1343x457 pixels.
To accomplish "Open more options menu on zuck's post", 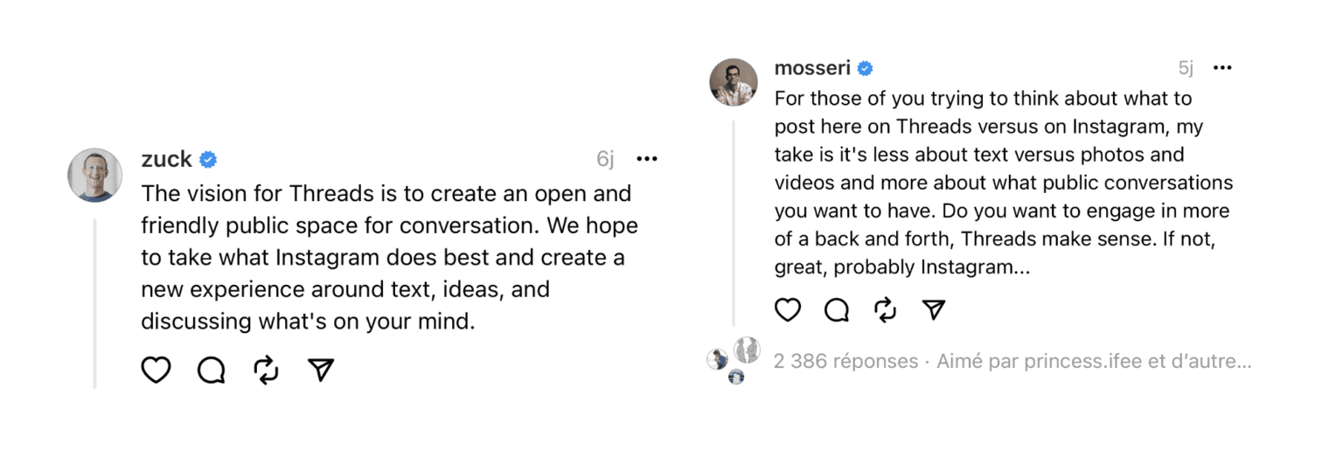I will click(647, 159).
